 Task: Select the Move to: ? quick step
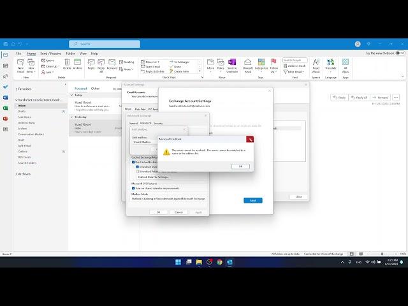click(x=150, y=62)
